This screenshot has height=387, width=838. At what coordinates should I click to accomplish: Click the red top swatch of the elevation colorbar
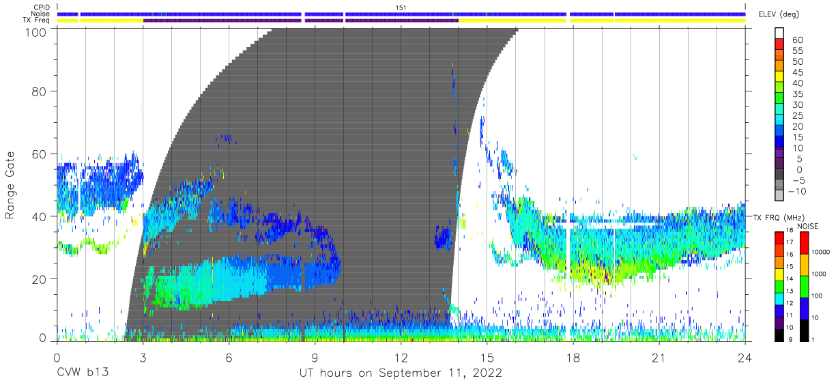[780, 44]
